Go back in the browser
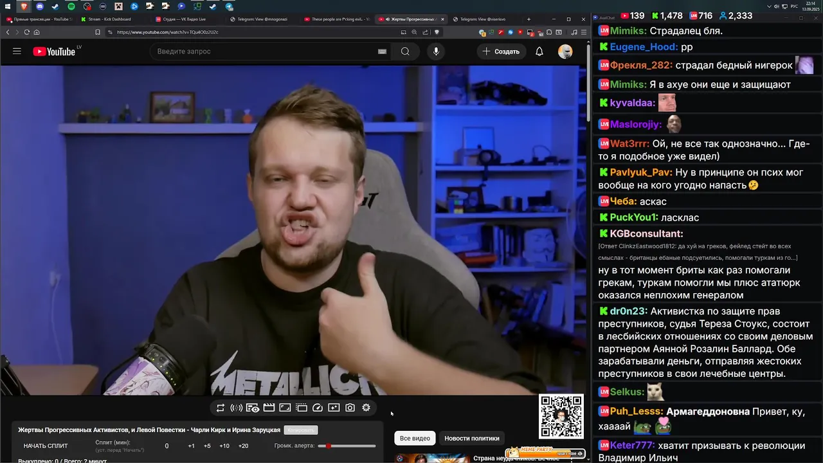 click(8, 32)
